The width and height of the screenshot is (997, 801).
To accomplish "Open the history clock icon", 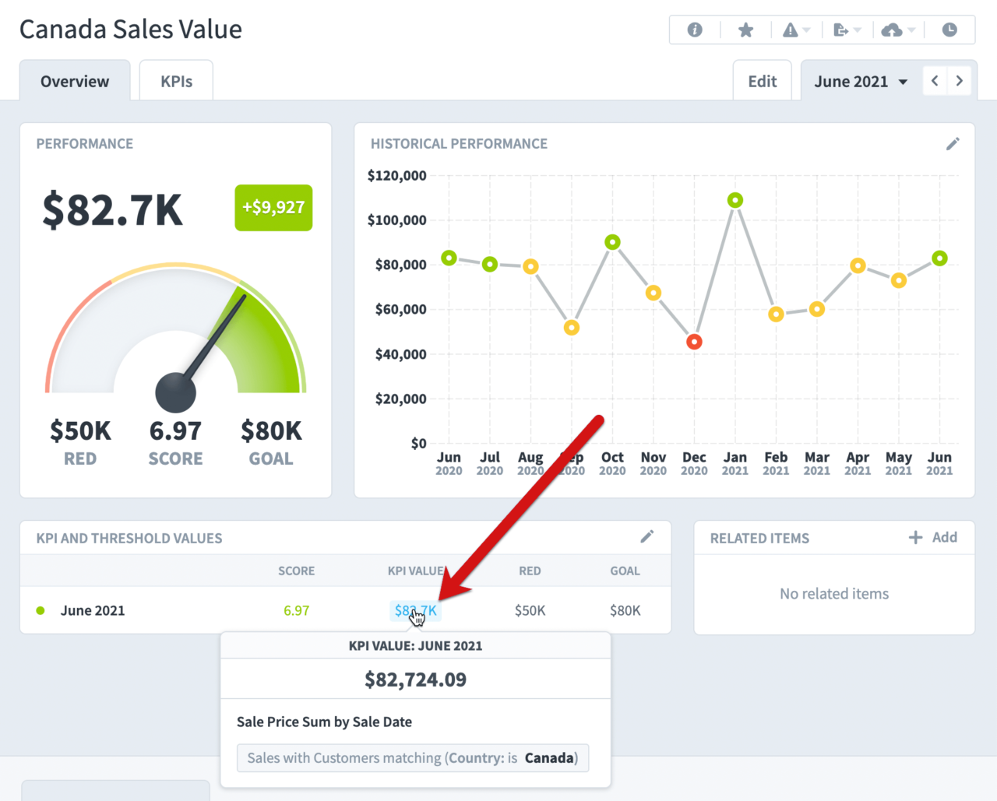I will [949, 30].
